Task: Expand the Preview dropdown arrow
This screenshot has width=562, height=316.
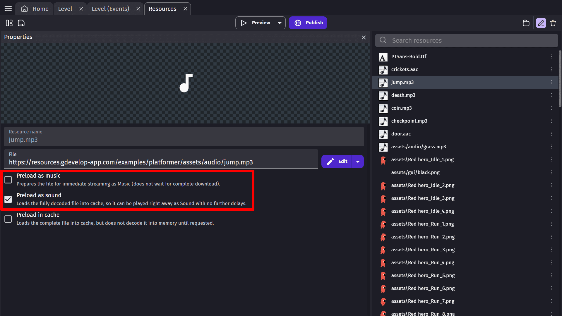Action: coord(280,23)
